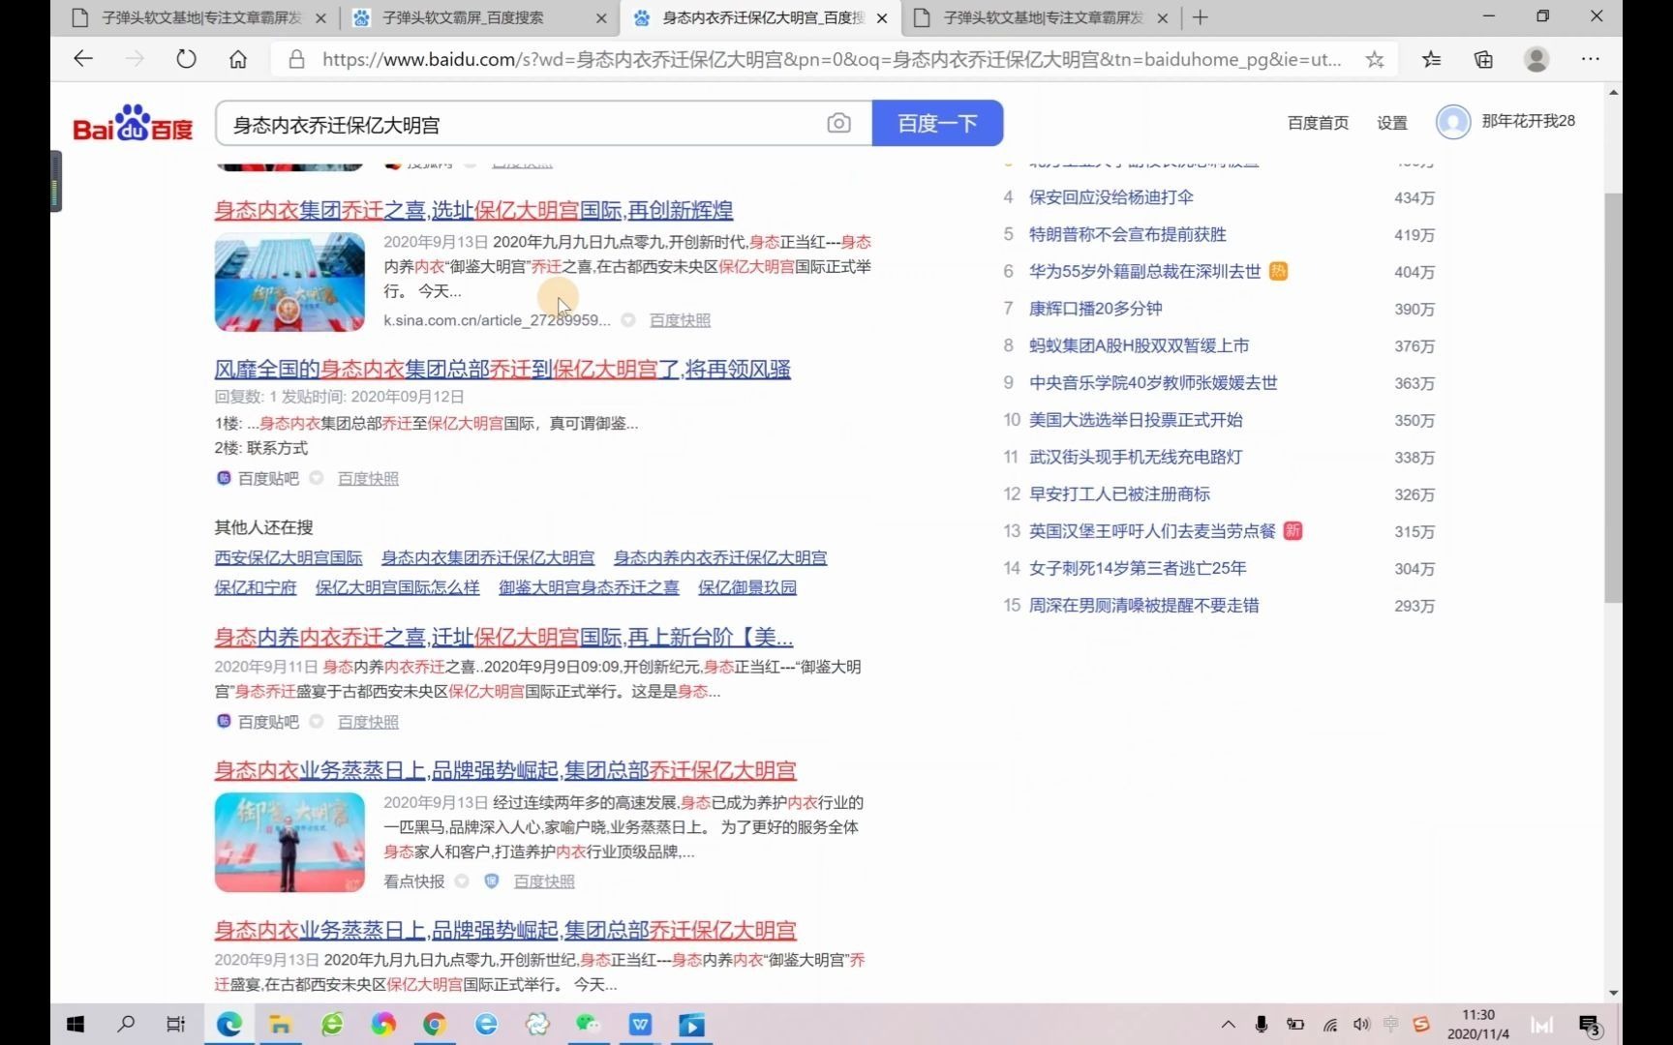Open the favorites list icon
Viewport: 1673px width, 1045px height.
(1432, 59)
